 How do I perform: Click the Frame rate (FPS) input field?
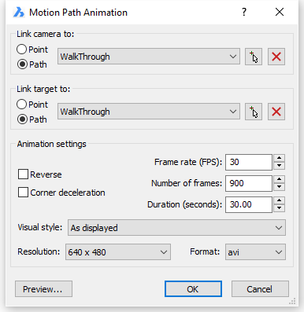(249, 162)
